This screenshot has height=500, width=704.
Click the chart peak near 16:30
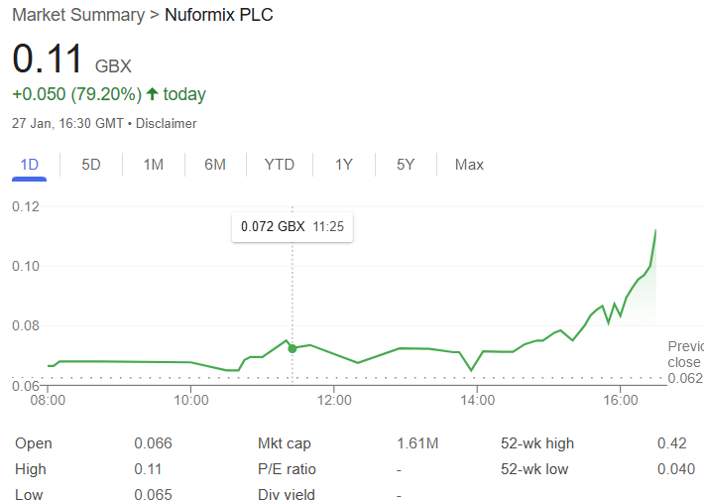655,230
